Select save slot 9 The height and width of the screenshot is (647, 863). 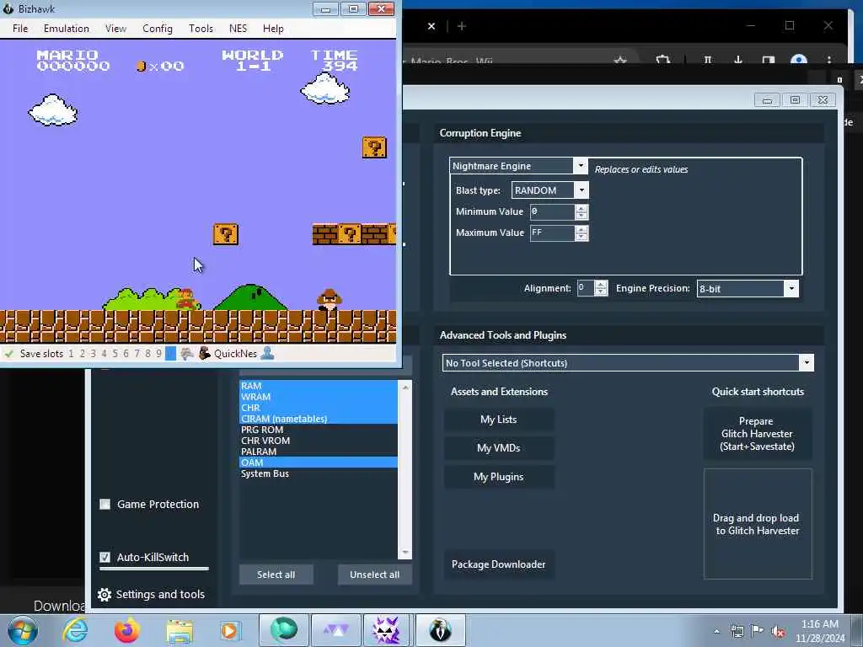158,354
